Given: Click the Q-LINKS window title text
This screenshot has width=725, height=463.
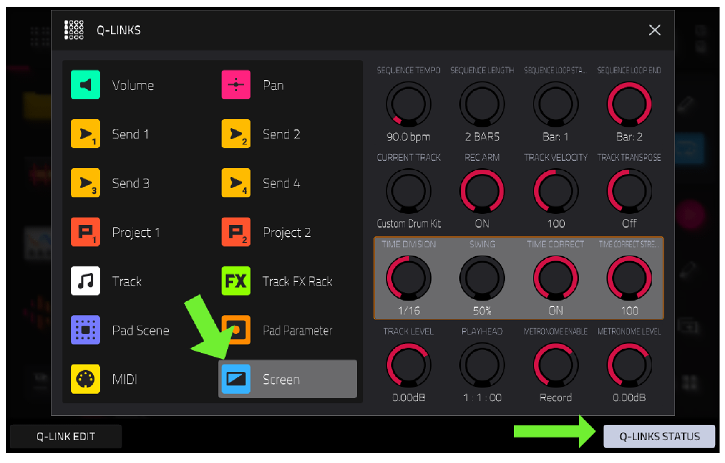Looking at the screenshot, I should 118,30.
